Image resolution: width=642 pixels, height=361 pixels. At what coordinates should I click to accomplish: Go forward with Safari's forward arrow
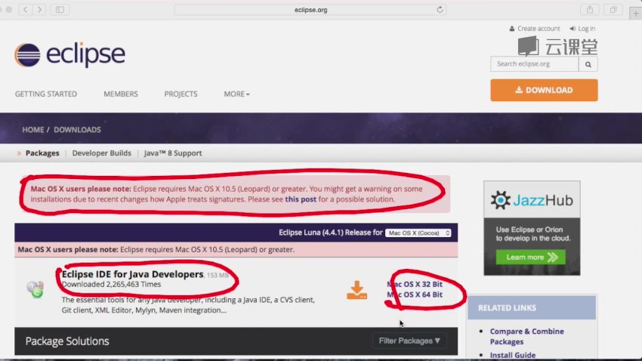tap(39, 9)
